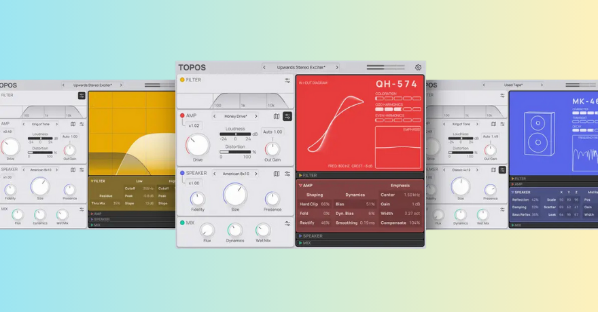Viewport: 598px width, 312px height.
Task: Select previous amp arrow beside Honey Drive
Action: (x=214, y=117)
